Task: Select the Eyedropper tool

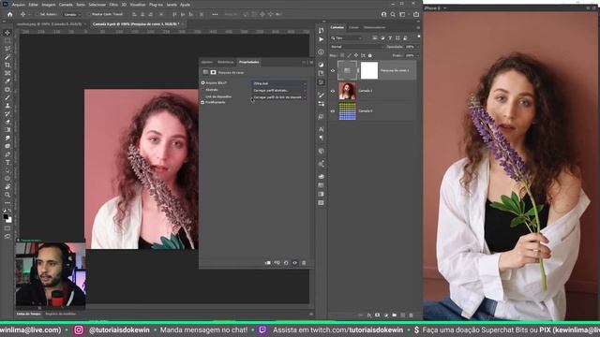Action: pos(7,81)
